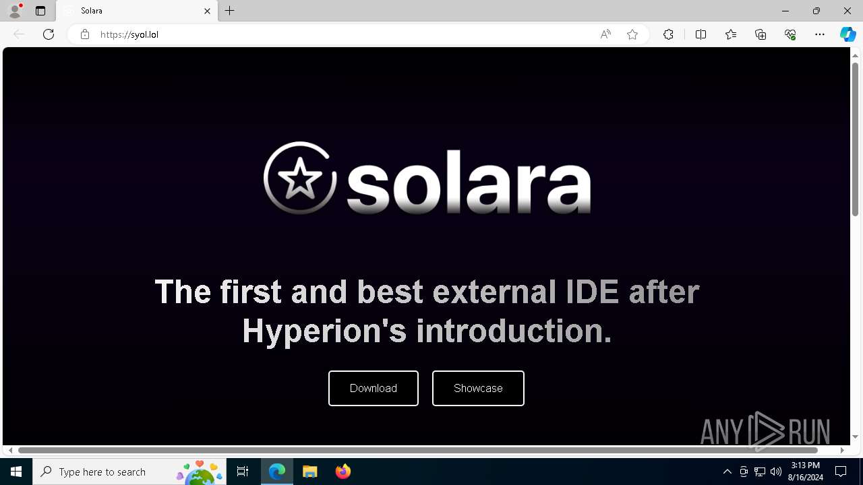Open the clock showing 3:13 PM

click(x=805, y=472)
